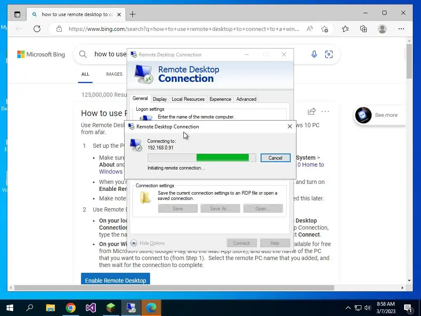
Task: Click the Microsoft Bing logo
Action: [x=41, y=54]
